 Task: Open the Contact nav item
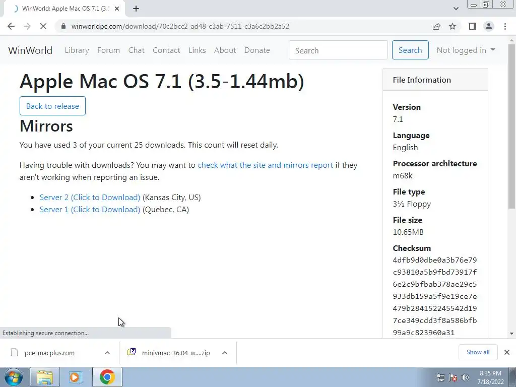coord(166,50)
